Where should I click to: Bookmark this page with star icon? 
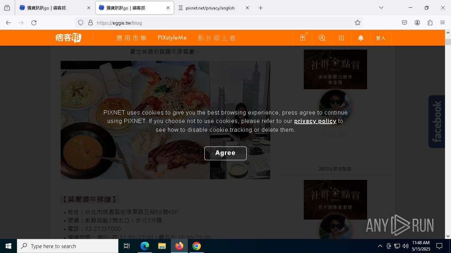pos(358,23)
